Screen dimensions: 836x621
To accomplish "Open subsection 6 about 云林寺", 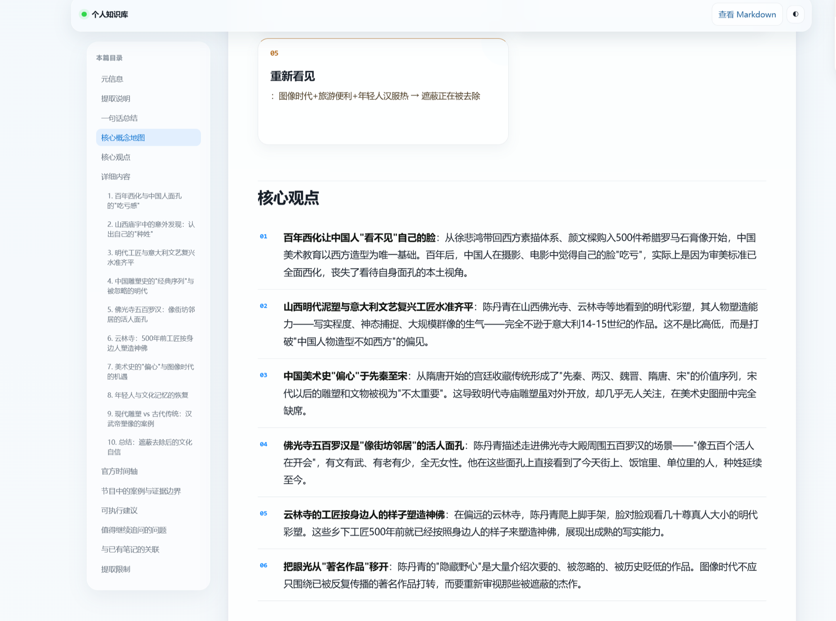I will click(151, 343).
